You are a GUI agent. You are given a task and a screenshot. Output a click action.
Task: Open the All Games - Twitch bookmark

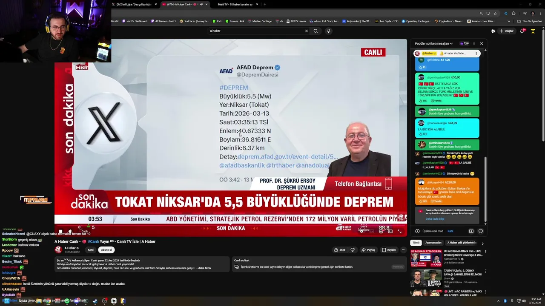point(163,21)
